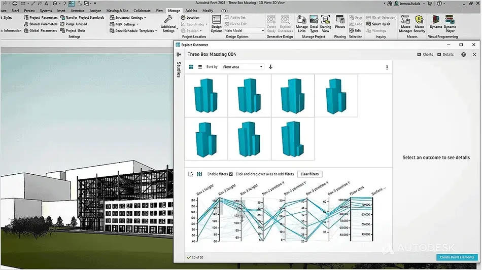This screenshot has height=270, width=482.
Task: Click Purge Unused
Action: point(74,24)
